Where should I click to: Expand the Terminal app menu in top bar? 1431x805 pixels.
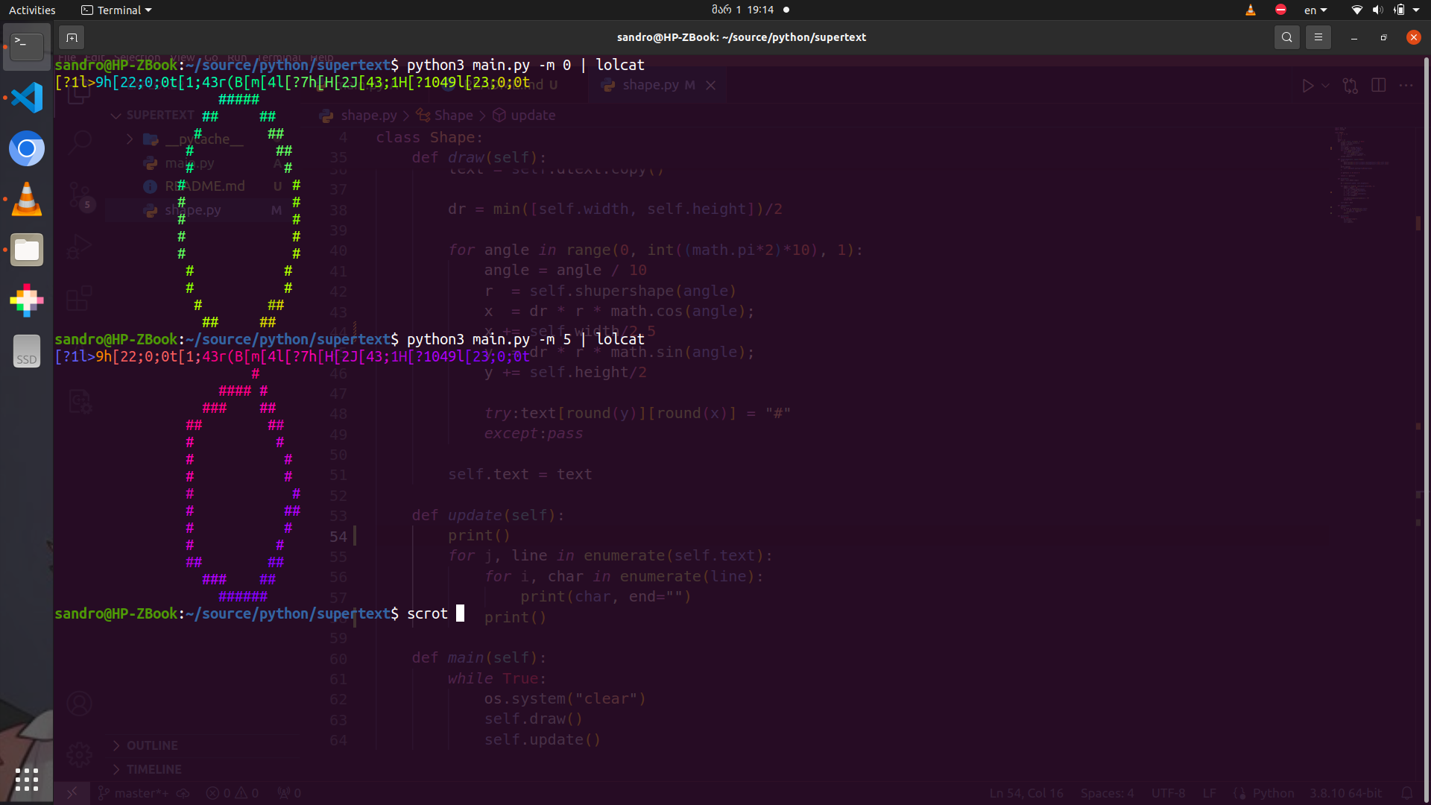[x=116, y=10]
